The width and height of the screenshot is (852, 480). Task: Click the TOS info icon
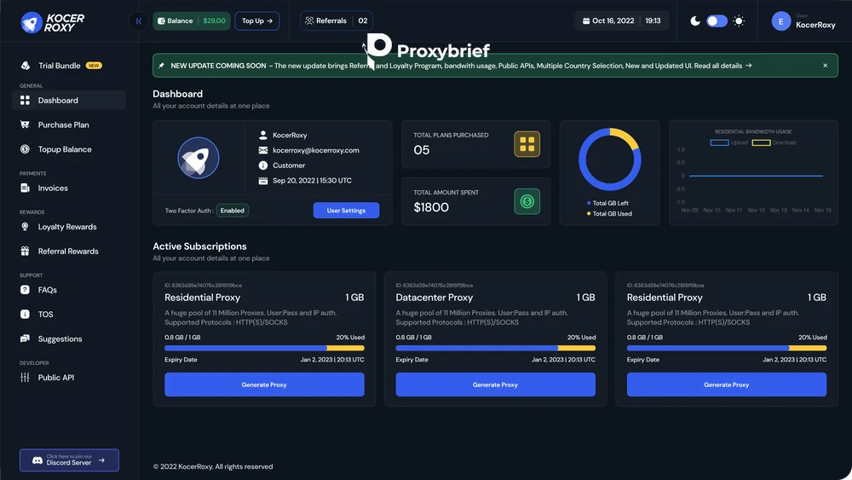(x=25, y=315)
